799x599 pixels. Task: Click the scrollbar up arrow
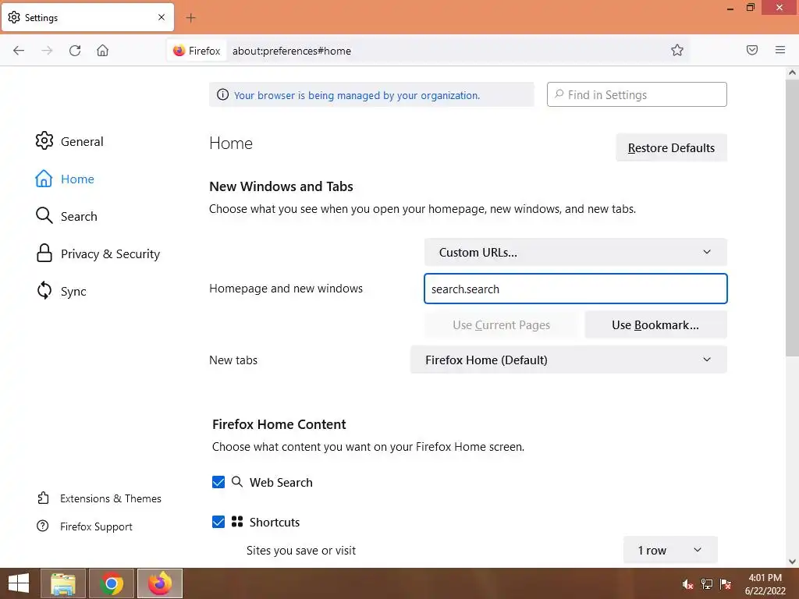pos(792,73)
